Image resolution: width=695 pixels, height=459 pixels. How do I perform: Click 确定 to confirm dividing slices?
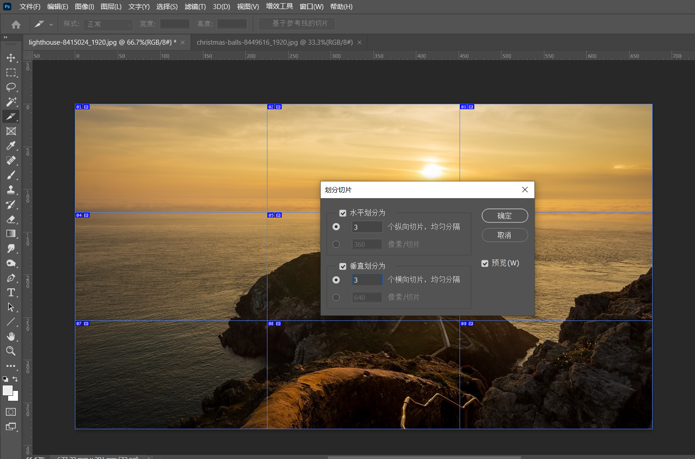click(x=505, y=216)
